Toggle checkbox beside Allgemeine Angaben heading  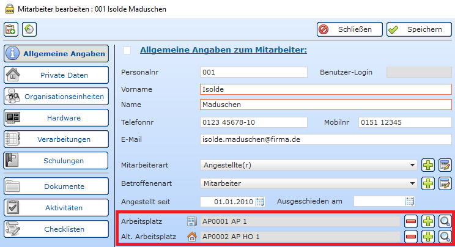coord(127,50)
